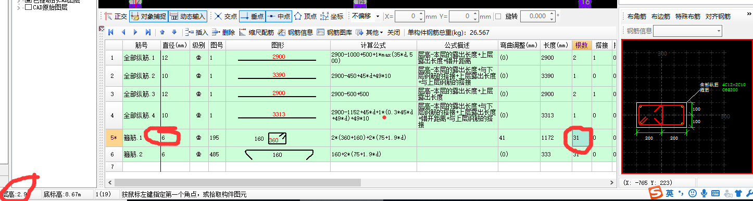Go to next record arrow
This screenshot has width=753, height=201.
pyautogui.click(x=135, y=32)
